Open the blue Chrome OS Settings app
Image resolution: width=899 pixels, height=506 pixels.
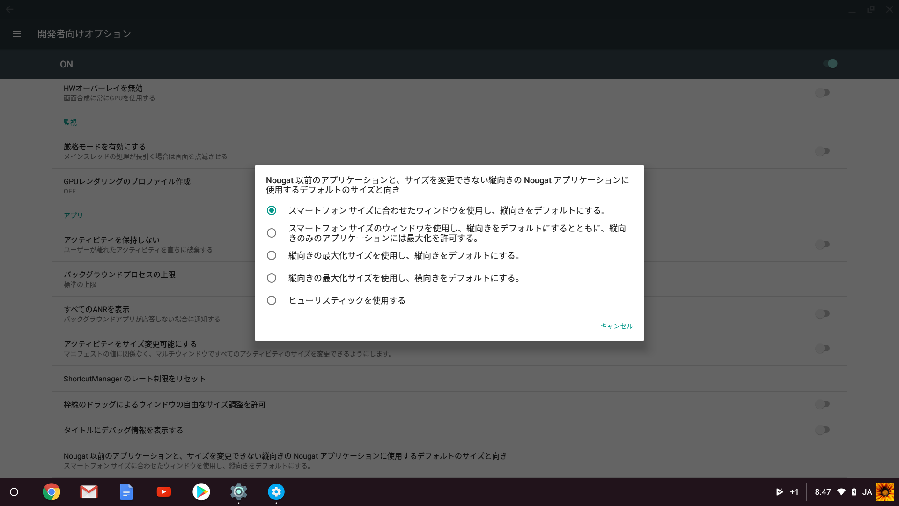tap(276, 491)
